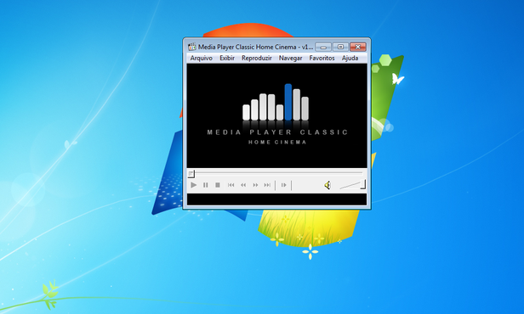Click the black status bar area

tap(276, 199)
